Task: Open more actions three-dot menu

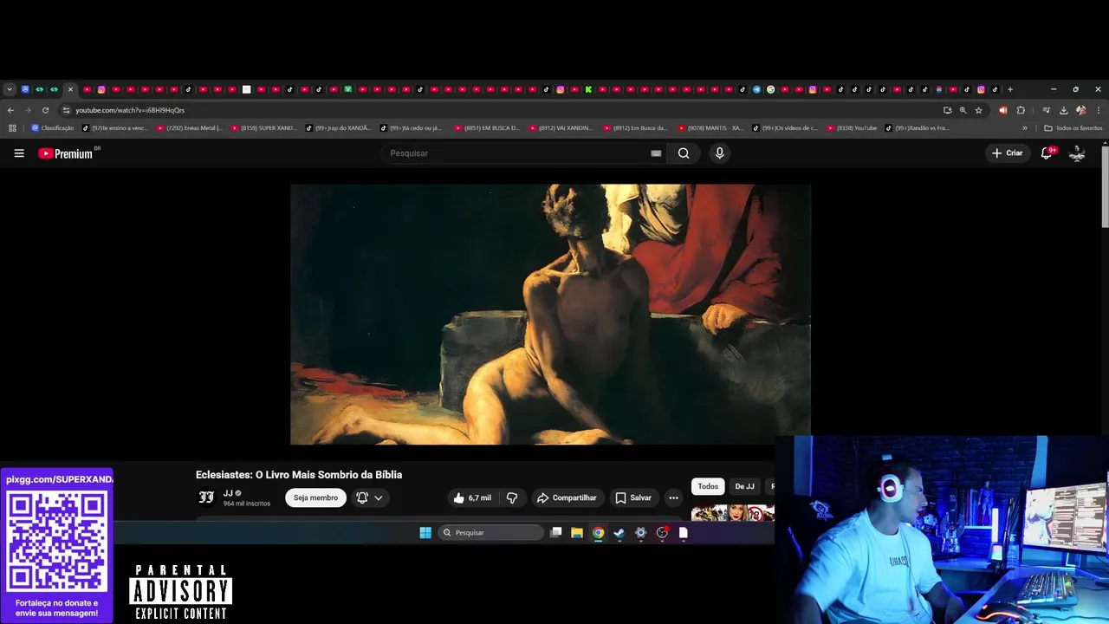Action: (x=673, y=497)
